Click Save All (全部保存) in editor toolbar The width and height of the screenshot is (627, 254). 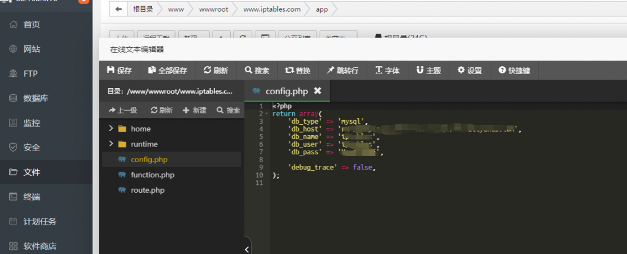(167, 70)
